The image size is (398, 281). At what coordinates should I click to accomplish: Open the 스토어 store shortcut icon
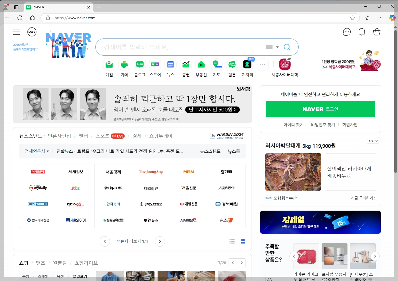[155, 65]
